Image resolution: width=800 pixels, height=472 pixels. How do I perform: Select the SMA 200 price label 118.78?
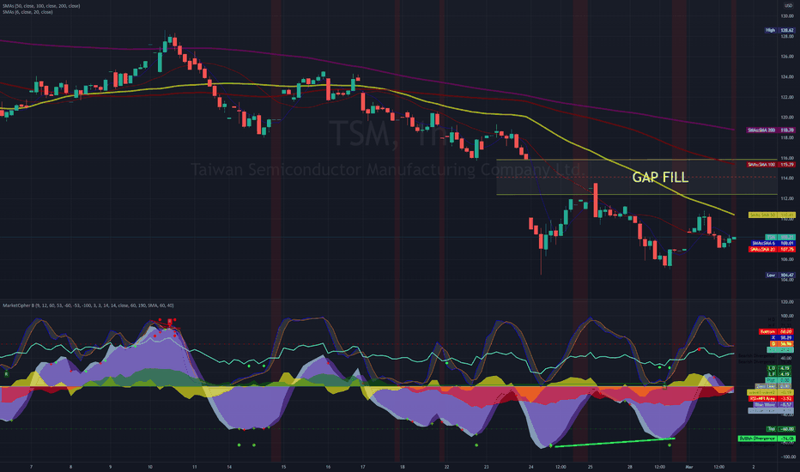[x=771, y=130]
